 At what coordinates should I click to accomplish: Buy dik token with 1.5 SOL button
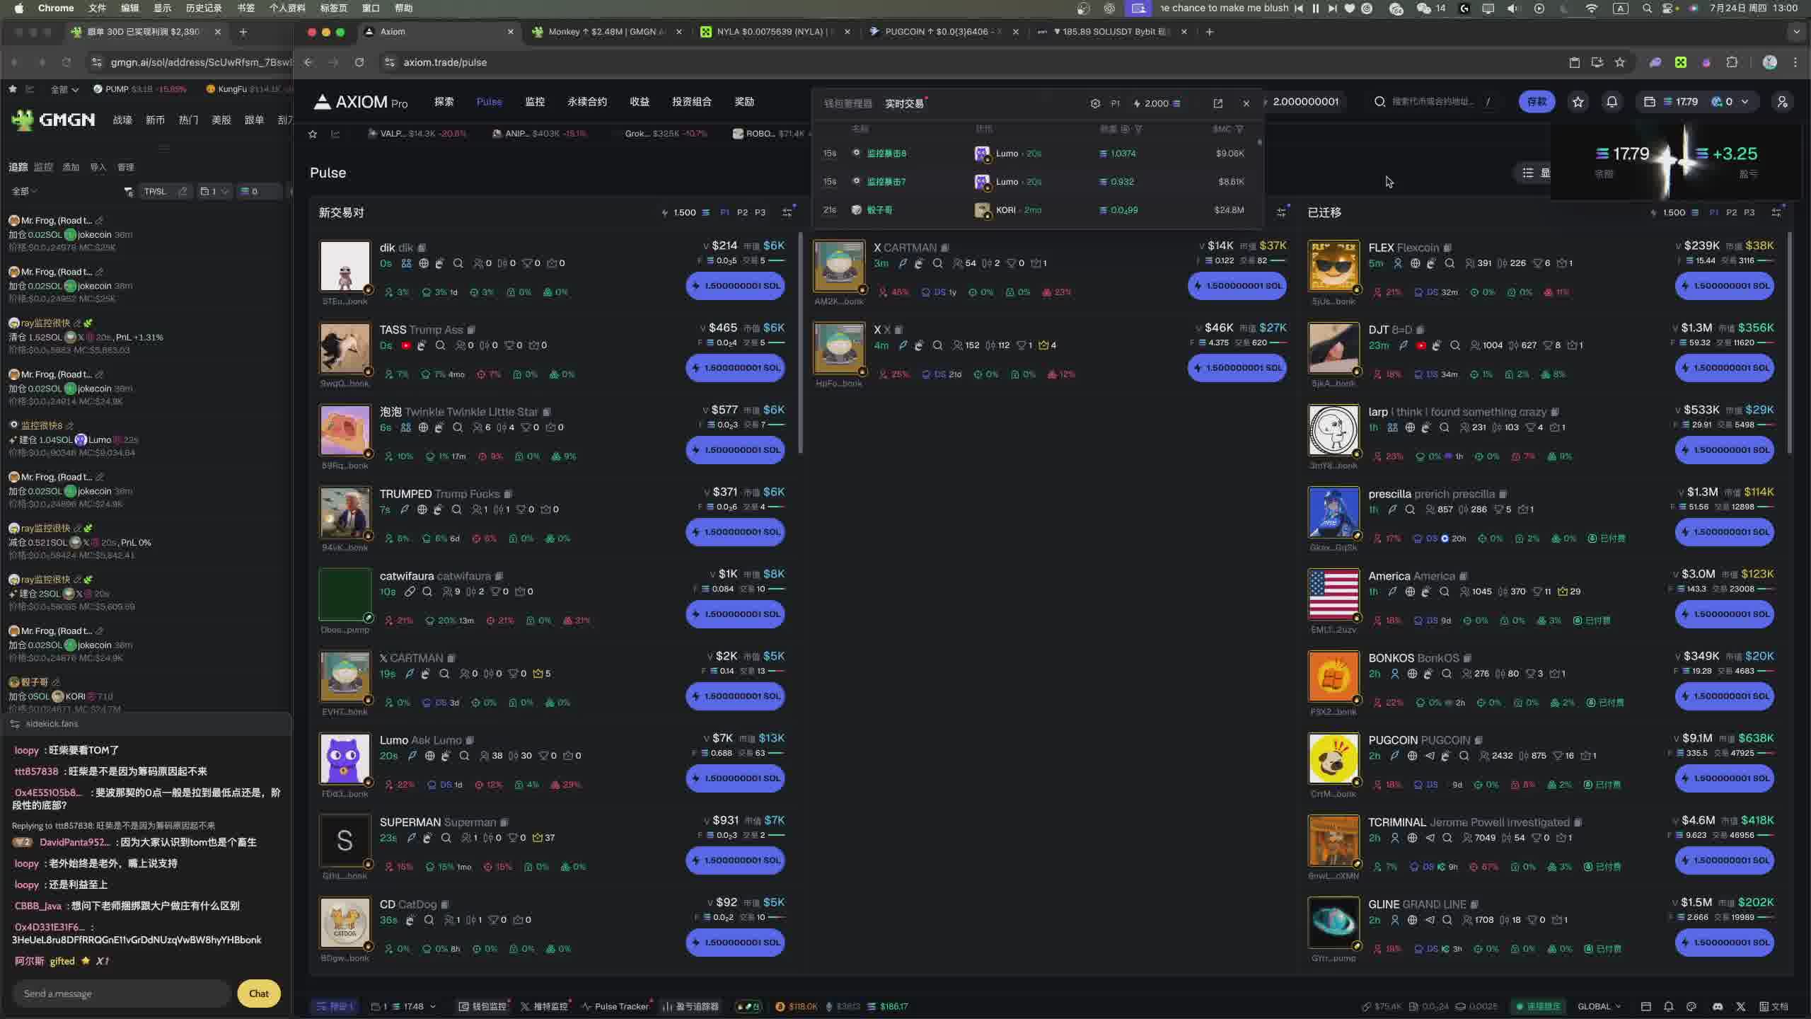(735, 286)
